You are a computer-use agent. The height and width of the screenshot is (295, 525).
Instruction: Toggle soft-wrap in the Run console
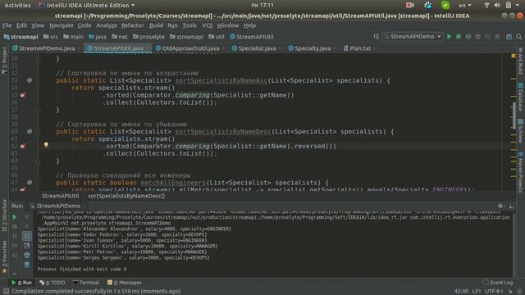click(x=27, y=236)
